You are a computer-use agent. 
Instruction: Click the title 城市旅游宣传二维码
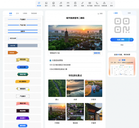point(75,18)
